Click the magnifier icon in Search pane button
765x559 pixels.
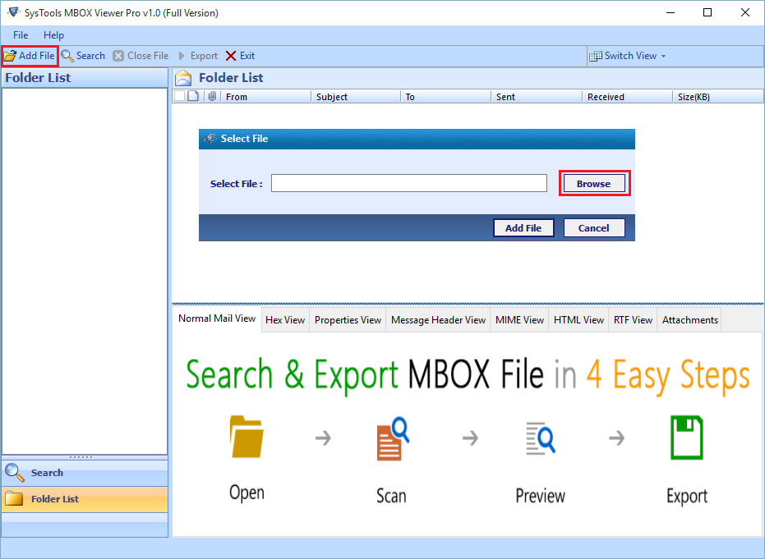click(14, 472)
